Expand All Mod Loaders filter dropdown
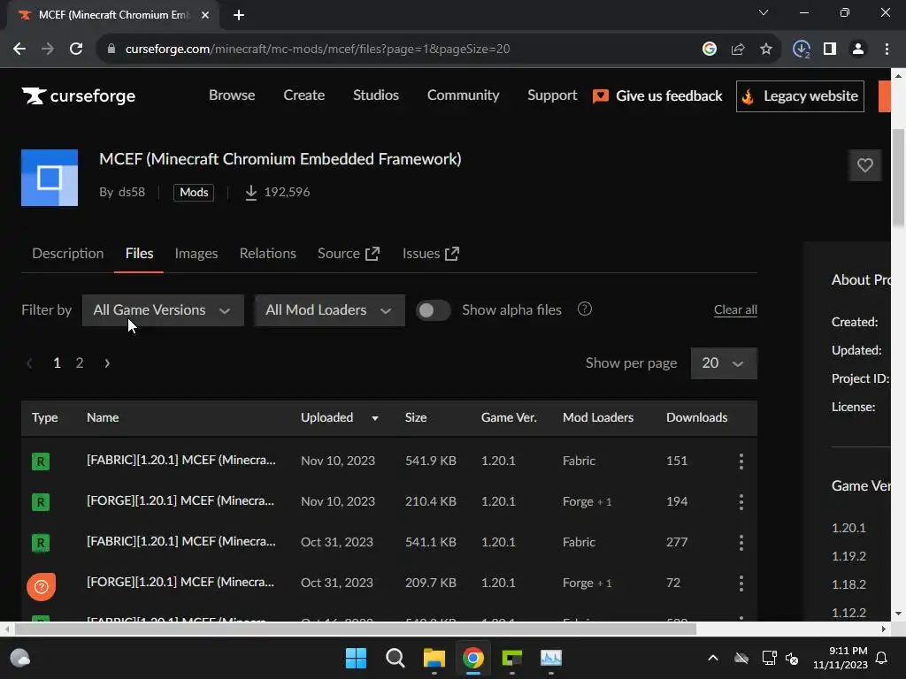Viewport: 906px width, 679px height. tap(329, 310)
